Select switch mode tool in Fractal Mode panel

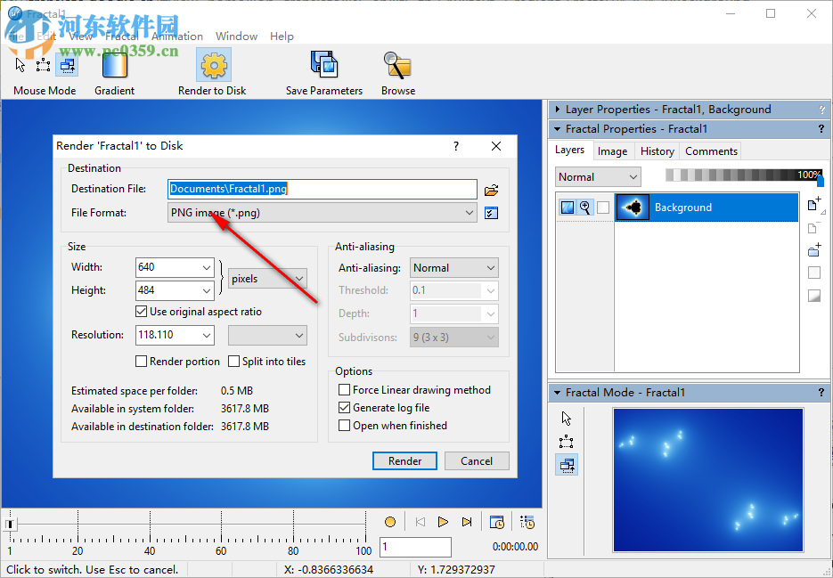(x=567, y=466)
